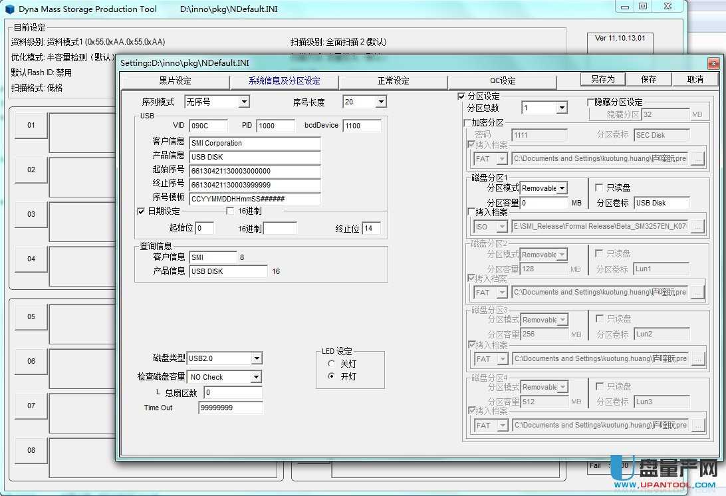
Task: Uncheck the 日期设定 checkbox
Action: pyautogui.click(x=141, y=211)
